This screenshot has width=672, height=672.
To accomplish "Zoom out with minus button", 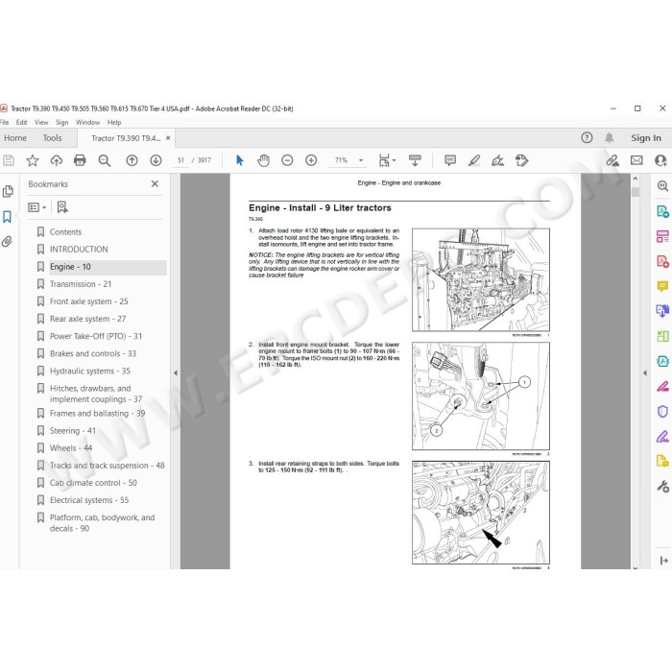I will click(287, 160).
